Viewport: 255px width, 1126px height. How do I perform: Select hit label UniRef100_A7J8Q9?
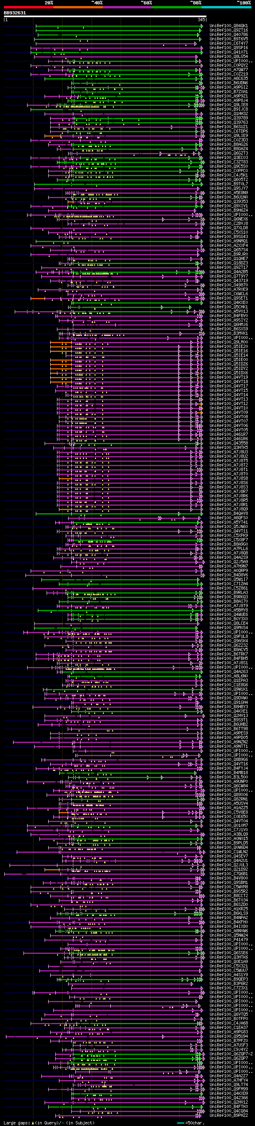[229, 509]
